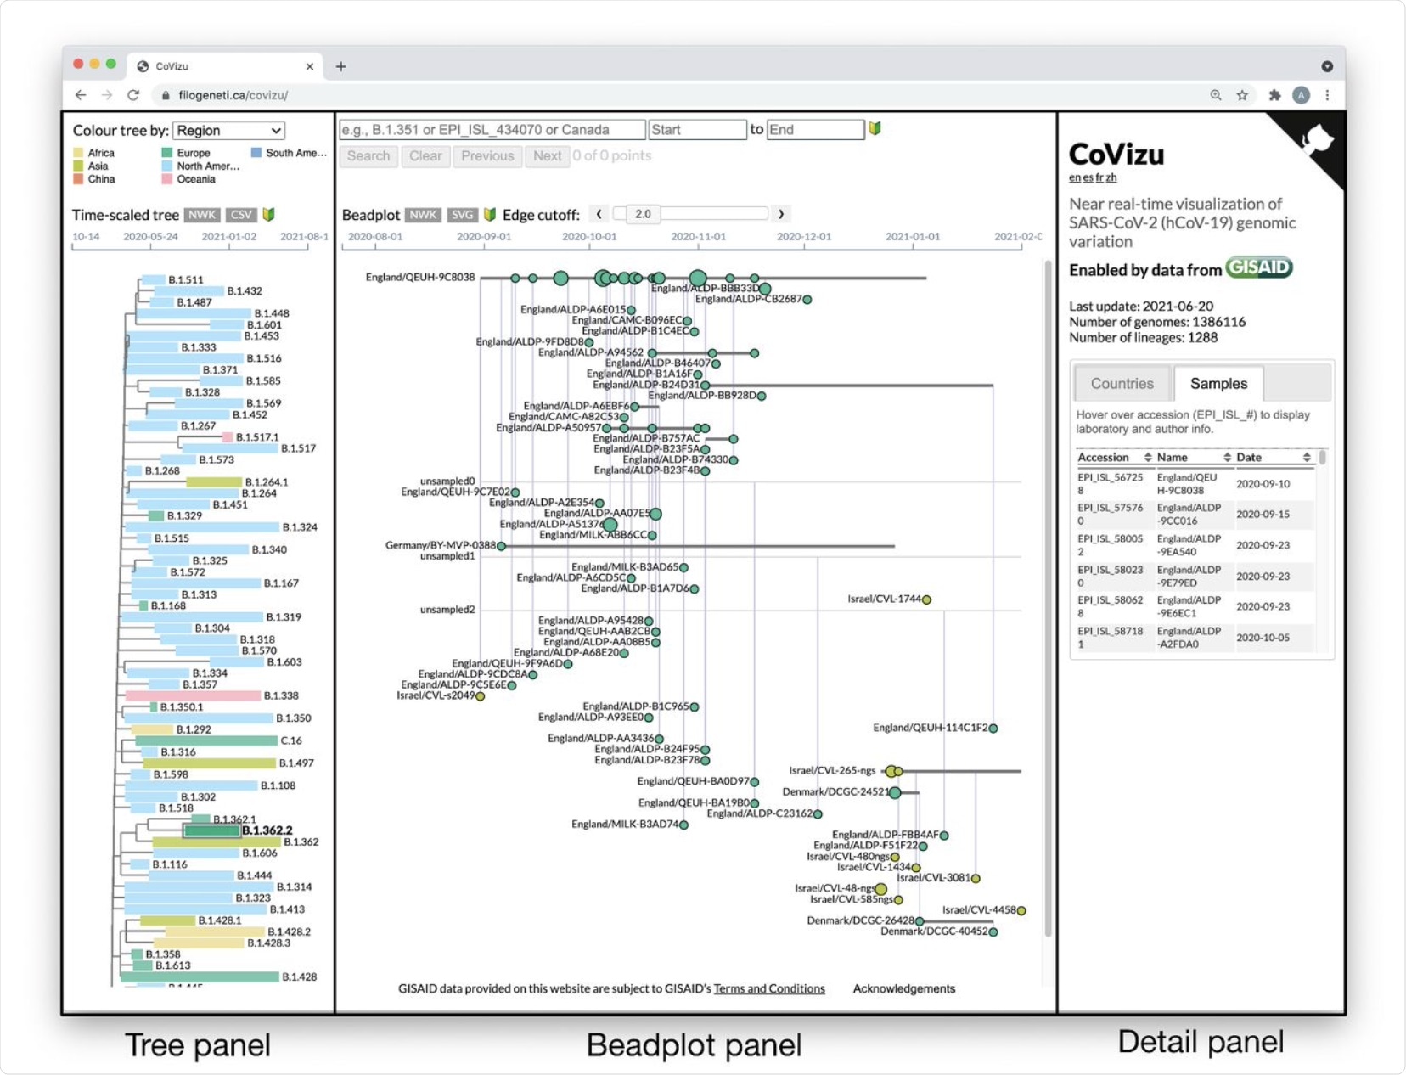Increase edge cutoff with right arrow
Viewport: 1406px width, 1075px height.
point(781,214)
